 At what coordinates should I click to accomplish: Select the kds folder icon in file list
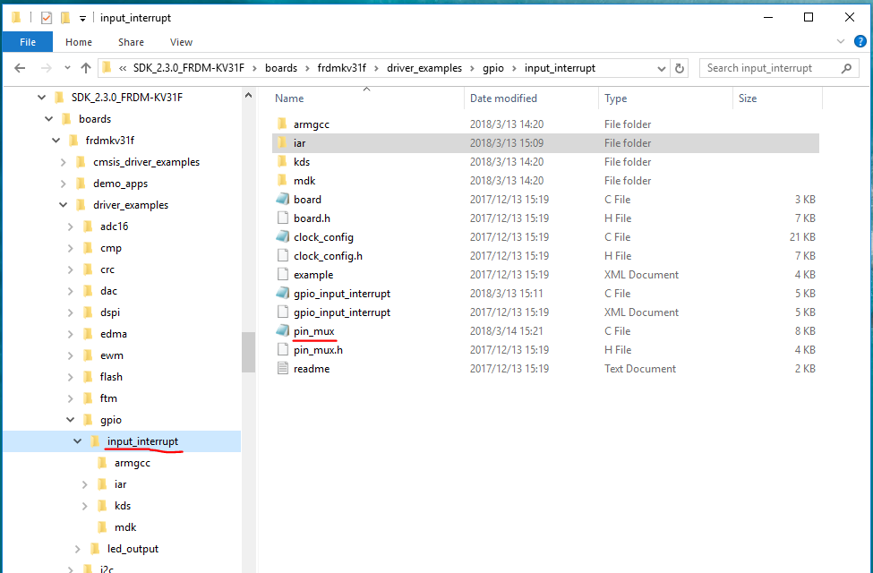(x=282, y=161)
